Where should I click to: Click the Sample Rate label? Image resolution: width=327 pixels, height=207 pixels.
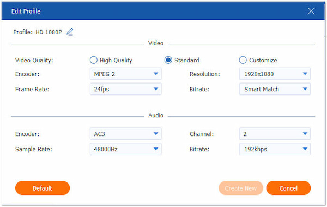34,149
